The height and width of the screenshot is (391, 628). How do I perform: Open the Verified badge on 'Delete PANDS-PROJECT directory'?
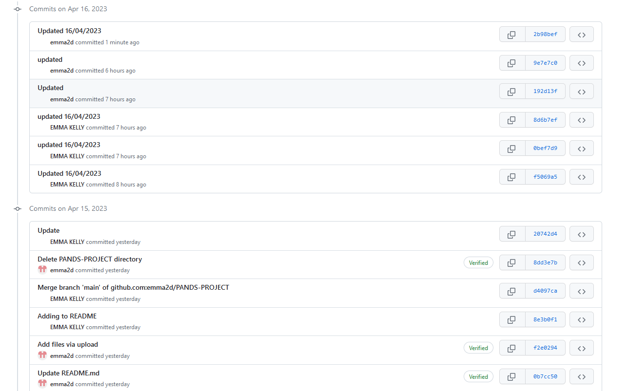(478, 262)
